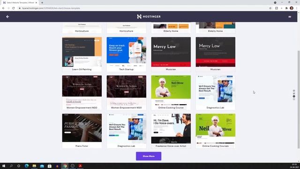Open Adobe Acrobat from the taskbar
300x169 pixels.
pos(80,166)
